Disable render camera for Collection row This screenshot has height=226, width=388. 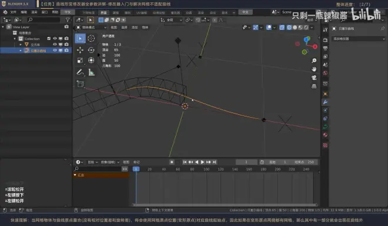(66, 38)
